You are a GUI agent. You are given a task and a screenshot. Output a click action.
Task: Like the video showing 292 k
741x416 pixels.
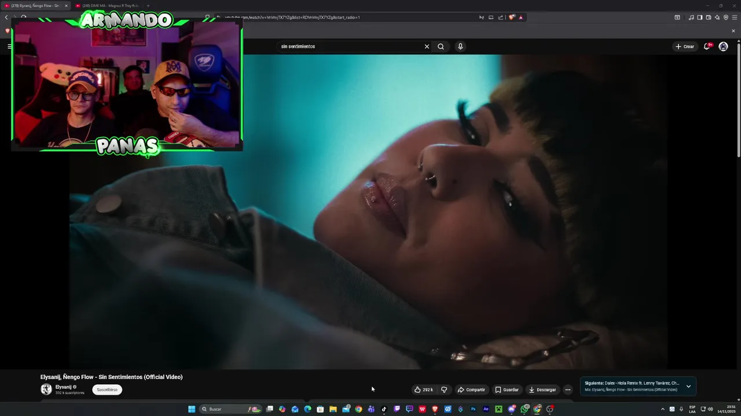point(423,389)
